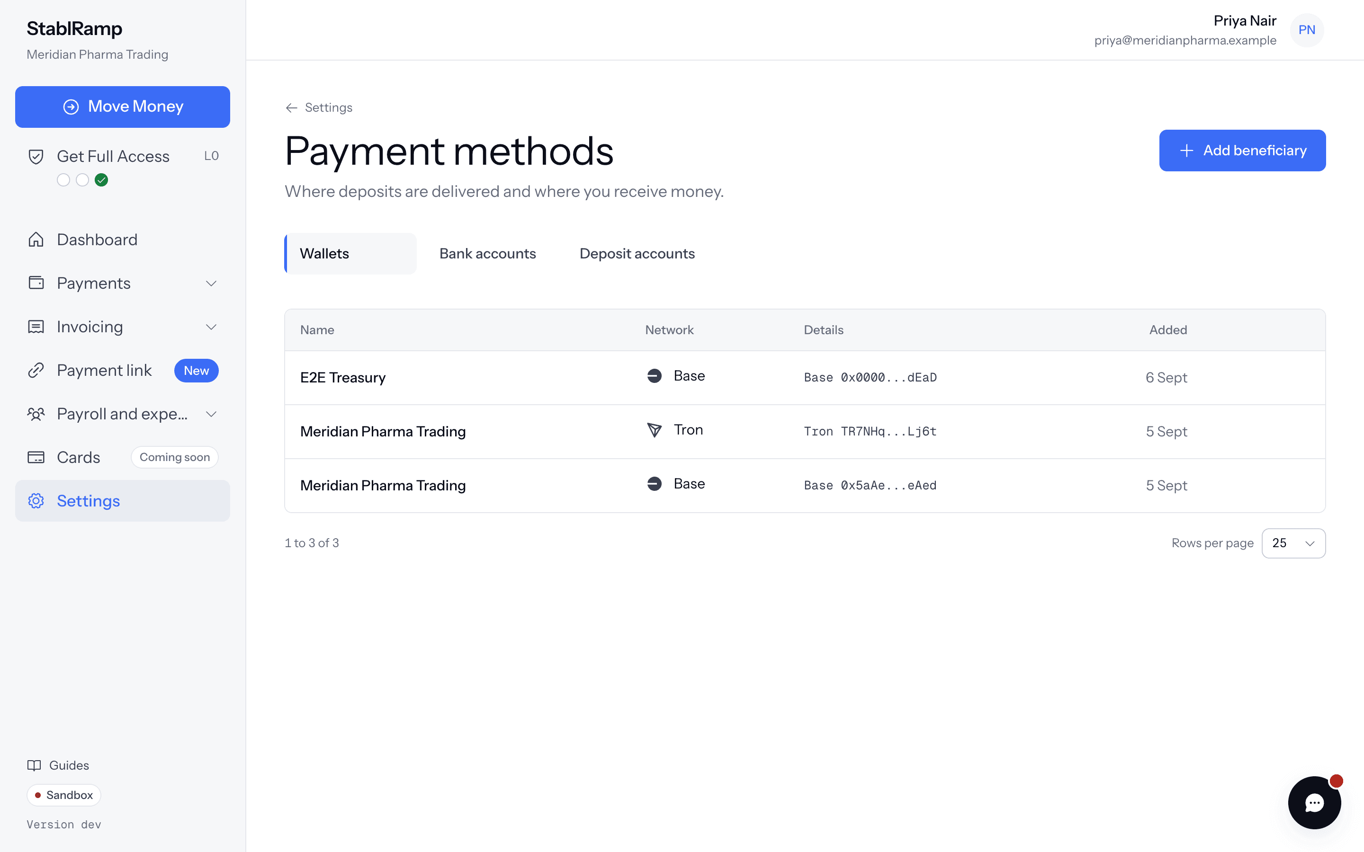Open the Cards sidebar item
Screen dimensions: 1364x852
point(122,458)
